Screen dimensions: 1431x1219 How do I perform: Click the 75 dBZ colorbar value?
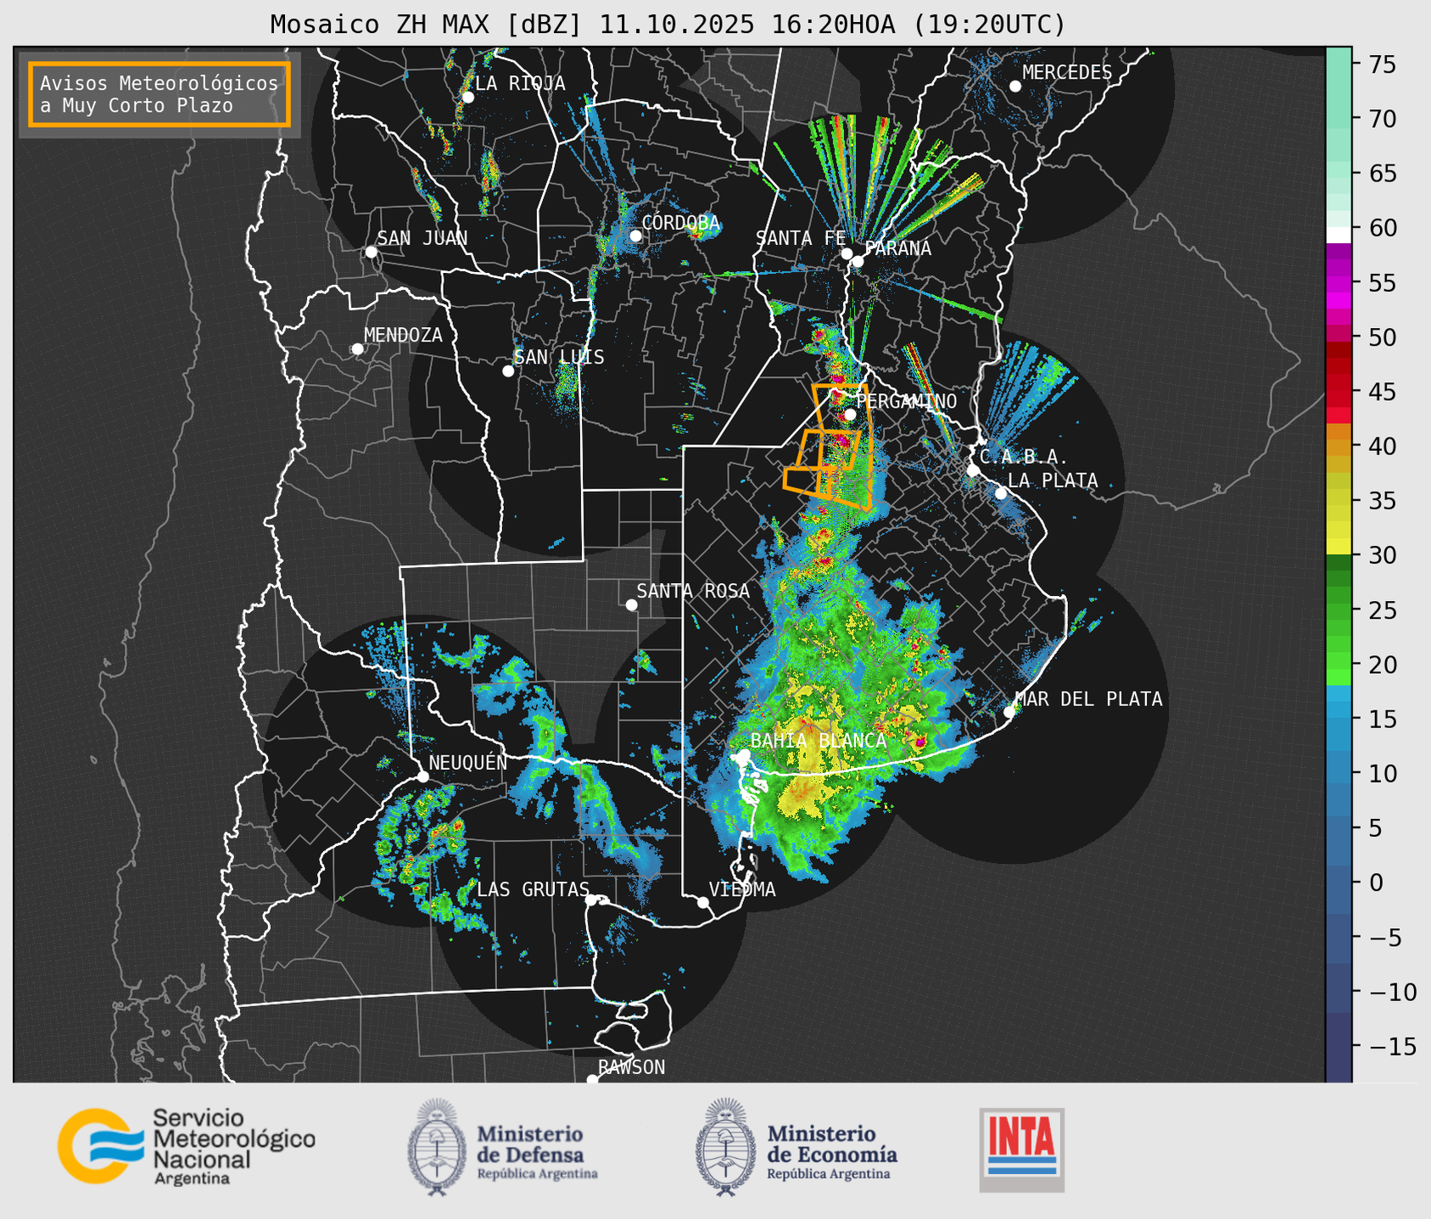[1383, 64]
